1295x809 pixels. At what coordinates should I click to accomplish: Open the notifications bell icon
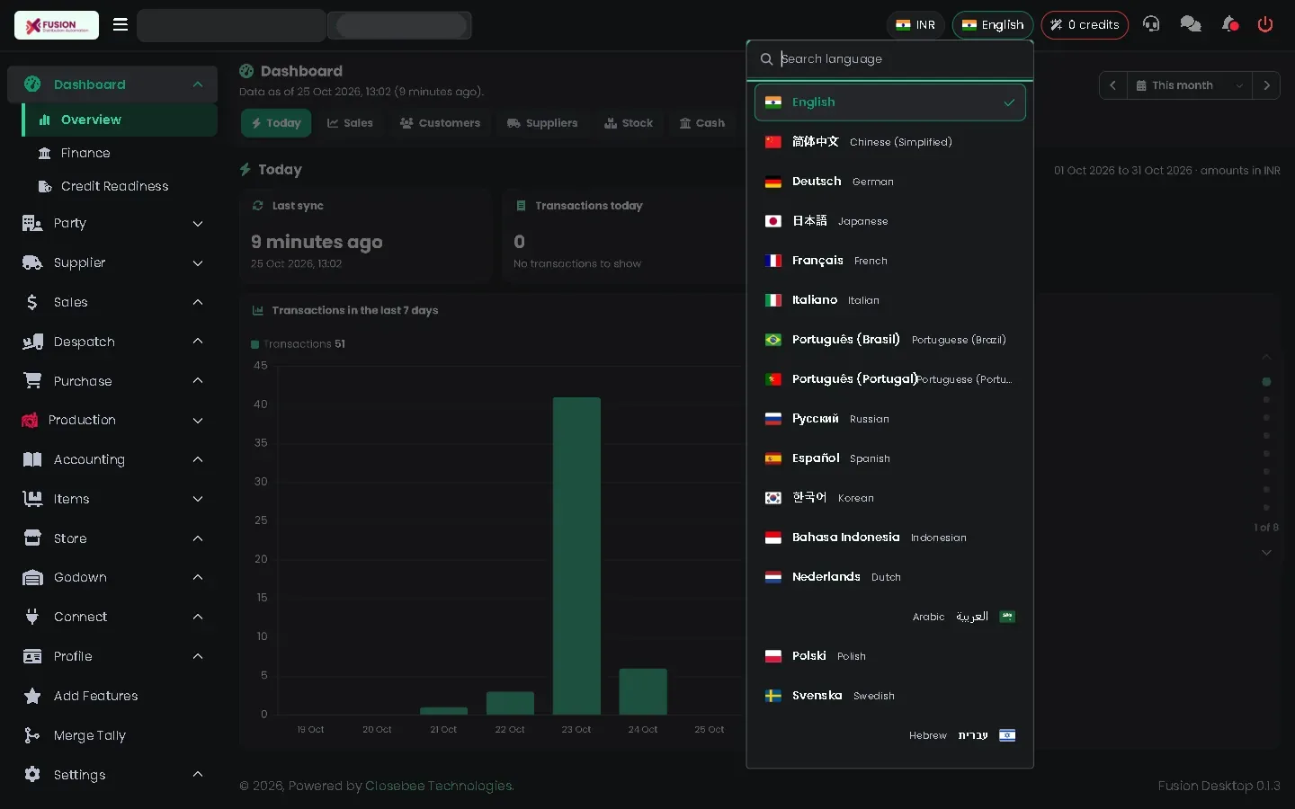1229,24
